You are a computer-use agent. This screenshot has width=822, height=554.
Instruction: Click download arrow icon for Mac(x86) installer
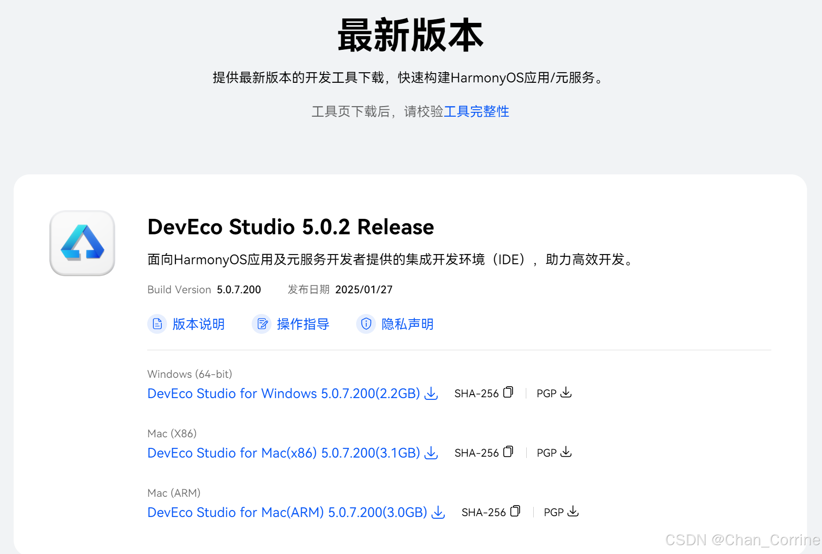[x=431, y=453]
